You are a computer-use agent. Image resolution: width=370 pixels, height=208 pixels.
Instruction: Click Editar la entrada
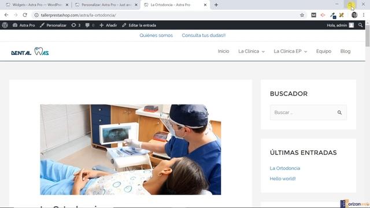point(139,25)
